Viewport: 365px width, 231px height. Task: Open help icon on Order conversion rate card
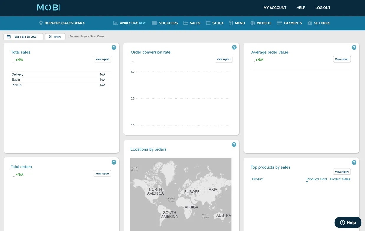pyautogui.click(x=234, y=47)
